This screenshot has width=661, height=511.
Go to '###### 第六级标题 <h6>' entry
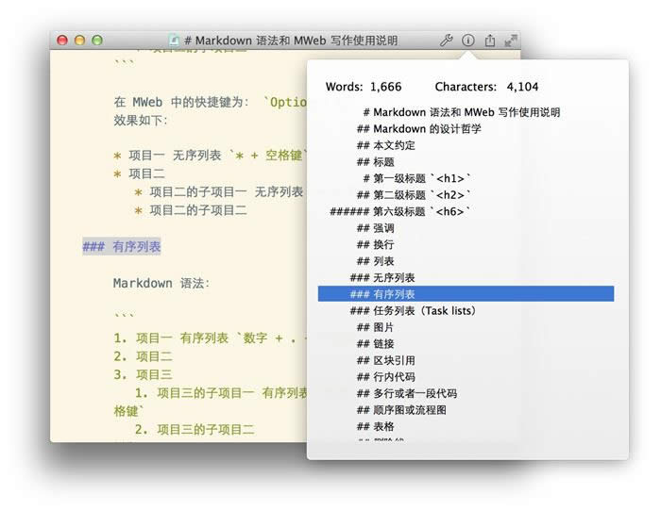coord(400,211)
